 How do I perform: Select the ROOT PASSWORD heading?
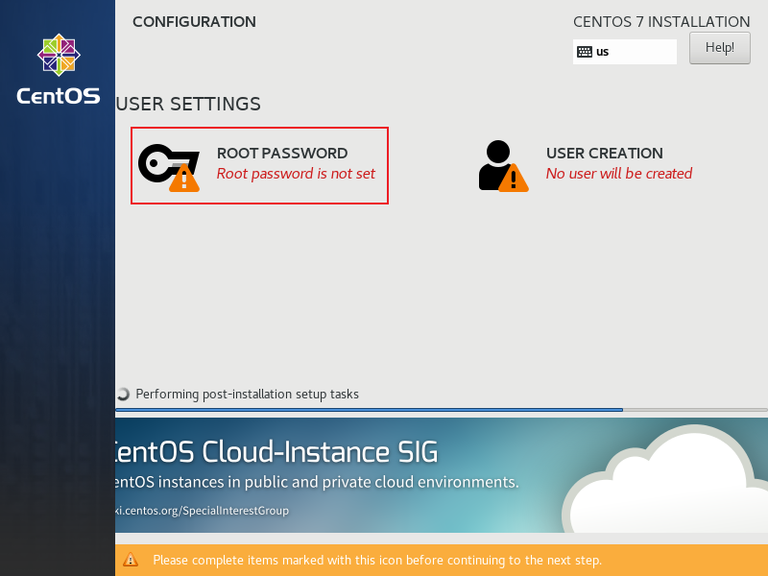click(x=282, y=154)
